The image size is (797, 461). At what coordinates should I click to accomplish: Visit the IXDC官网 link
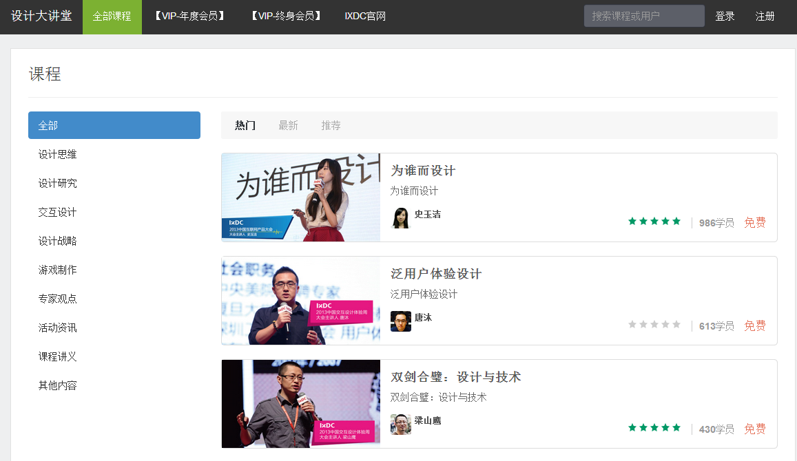(x=365, y=17)
